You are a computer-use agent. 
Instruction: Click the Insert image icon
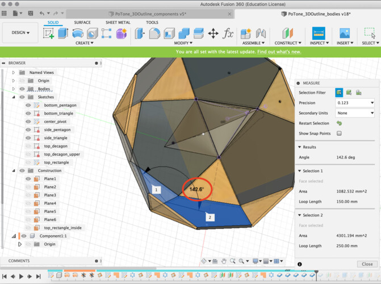pyautogui.click(x=345, y=34)
